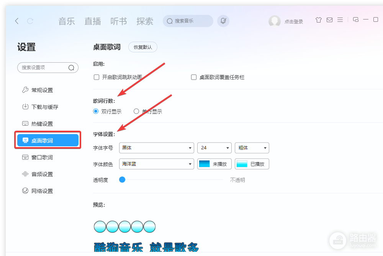
Task: Click the wrench icon for 常规设置
Action: pos(25,90)
